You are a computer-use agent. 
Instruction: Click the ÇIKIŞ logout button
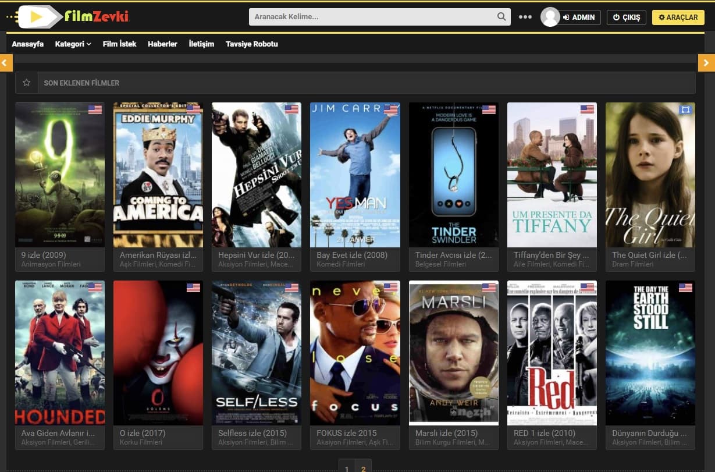[627, 17]
